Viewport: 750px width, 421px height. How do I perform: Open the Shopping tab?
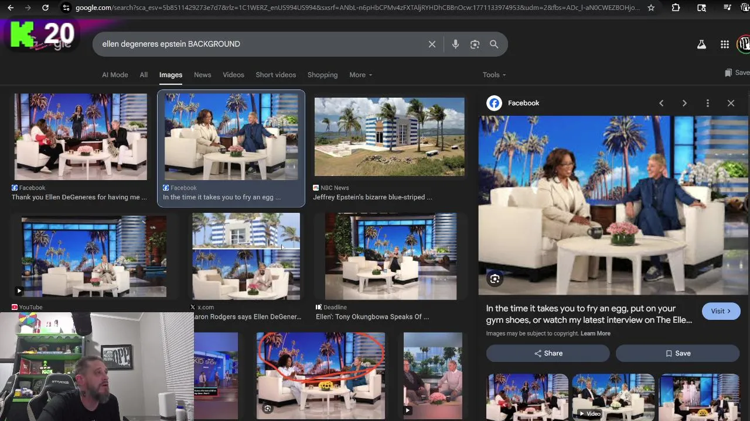point(322,75)
